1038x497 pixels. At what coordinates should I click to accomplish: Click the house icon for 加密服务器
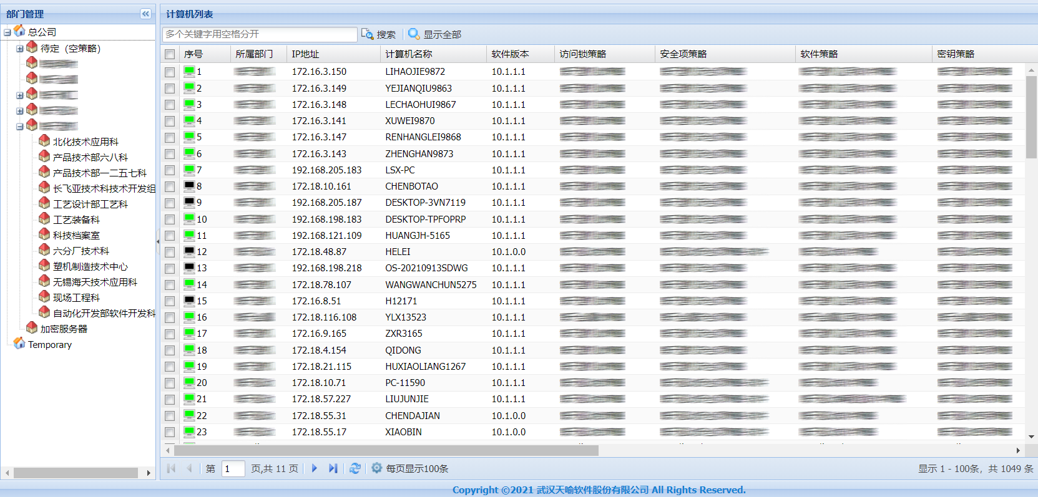click(32, 328)
